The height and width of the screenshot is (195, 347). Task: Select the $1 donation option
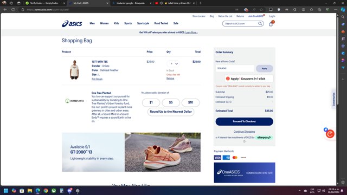point(151,102)
